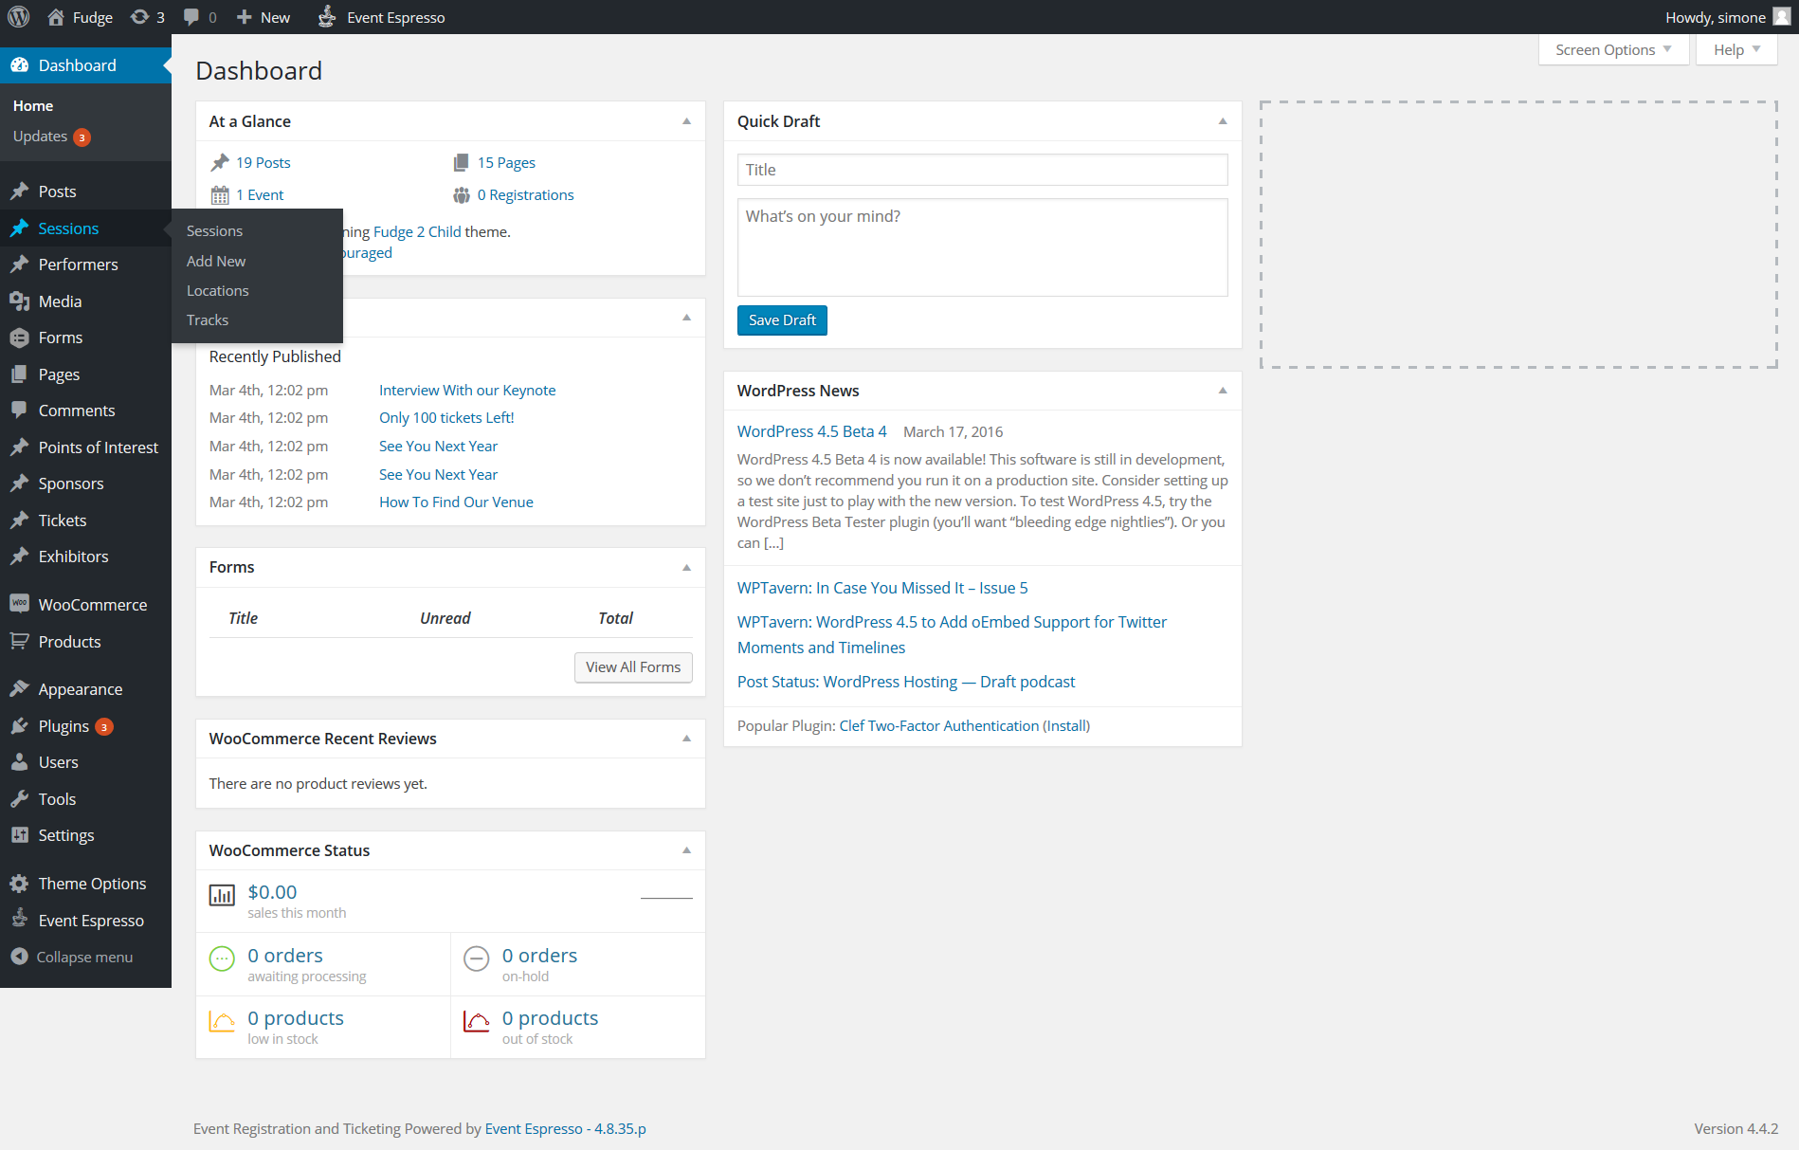The image size is (1799, 1150).
Task: Collapse the Forms panel
Action: coord(686,567)
